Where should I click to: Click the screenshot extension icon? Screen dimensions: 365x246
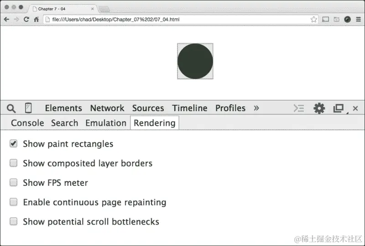point(336,19)
